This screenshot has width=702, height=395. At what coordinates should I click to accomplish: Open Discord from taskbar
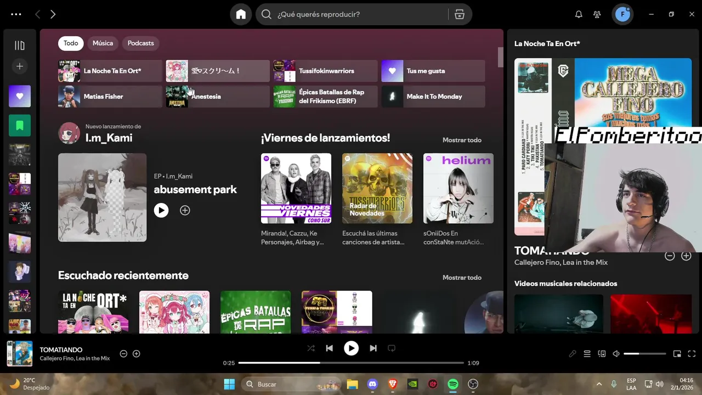click(x=372, y=384)
